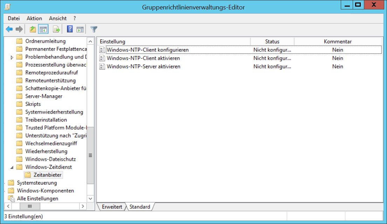Sort by the Status column header
The height and width of the screenshot is (224, 387).
[272, 42]
